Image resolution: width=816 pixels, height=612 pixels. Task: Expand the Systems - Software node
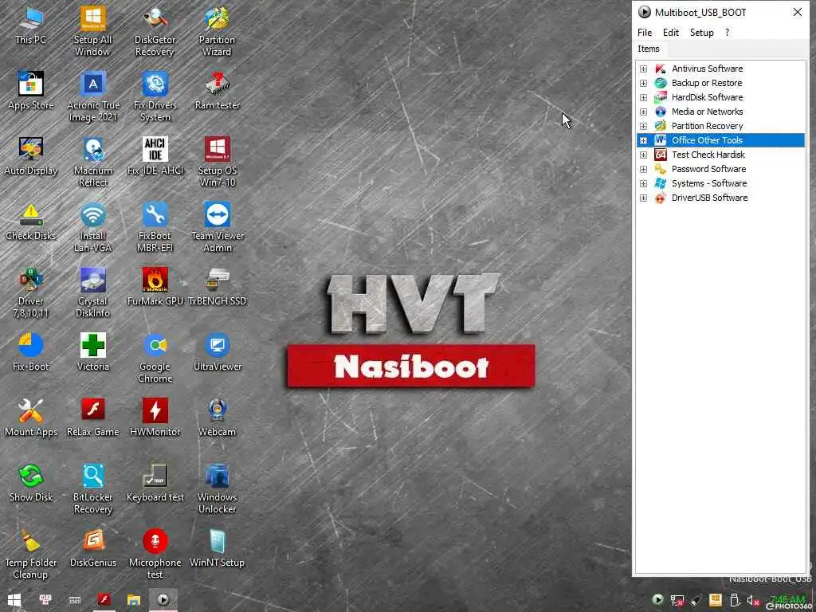point(643,184)
